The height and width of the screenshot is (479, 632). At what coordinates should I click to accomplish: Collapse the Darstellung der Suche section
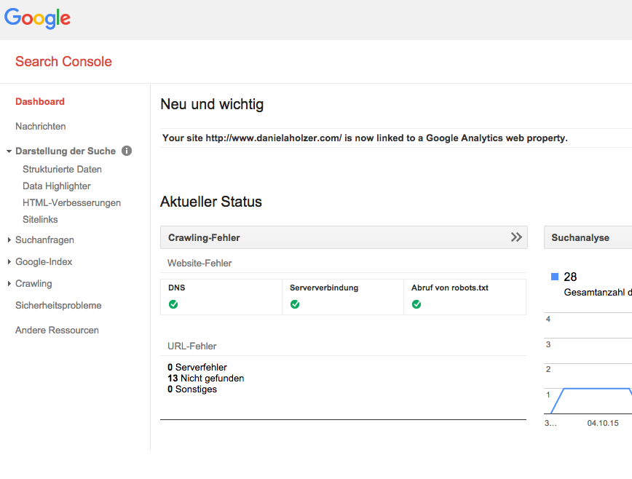click(9, 151)
